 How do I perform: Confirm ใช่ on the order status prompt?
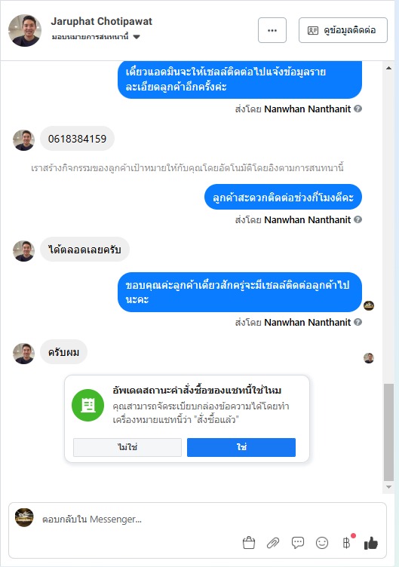241,447
